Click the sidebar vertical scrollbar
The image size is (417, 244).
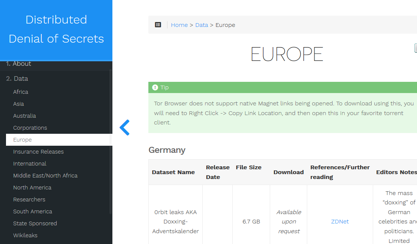pyautogui.click(x=111, y=142)
